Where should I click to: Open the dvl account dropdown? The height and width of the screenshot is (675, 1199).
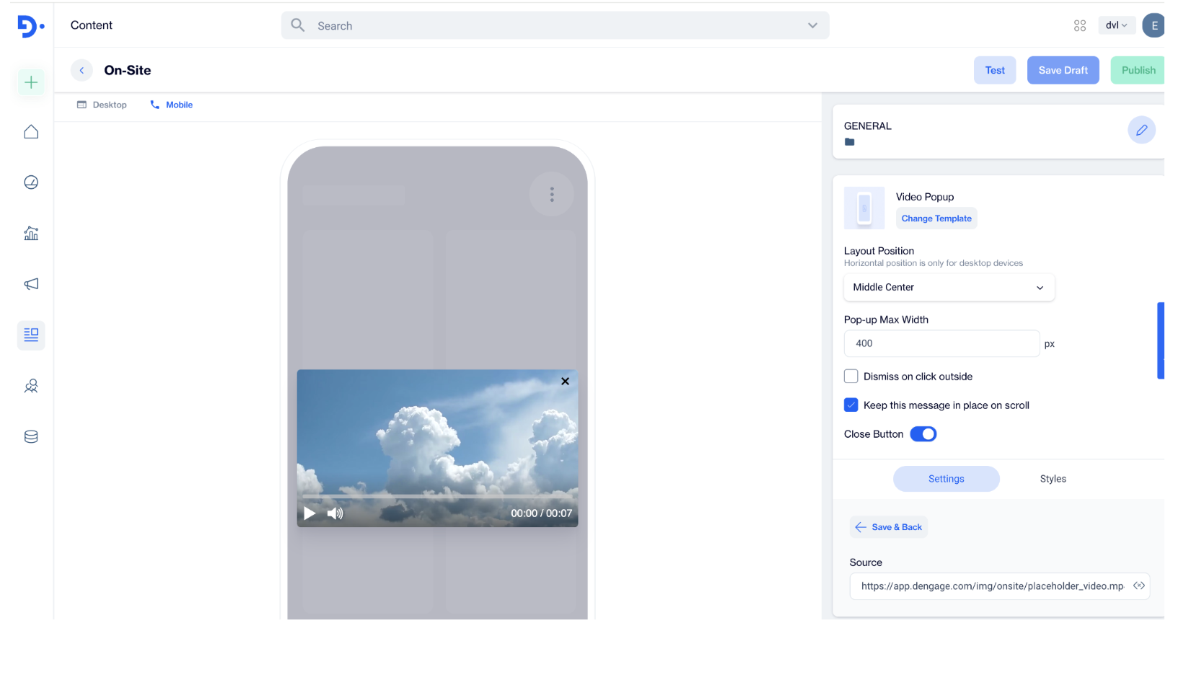[x=1117, y=25]
